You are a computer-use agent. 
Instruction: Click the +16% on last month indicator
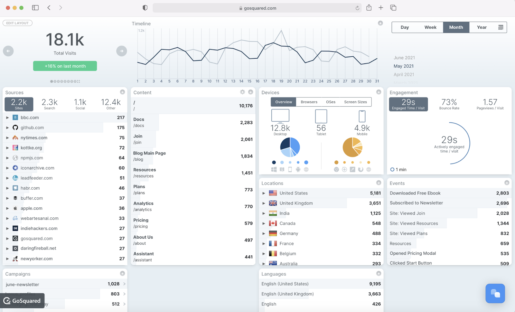(65, 66)
